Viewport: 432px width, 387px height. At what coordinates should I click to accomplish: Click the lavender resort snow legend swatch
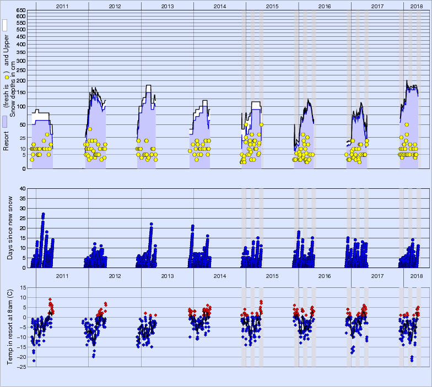pos(4,122)
